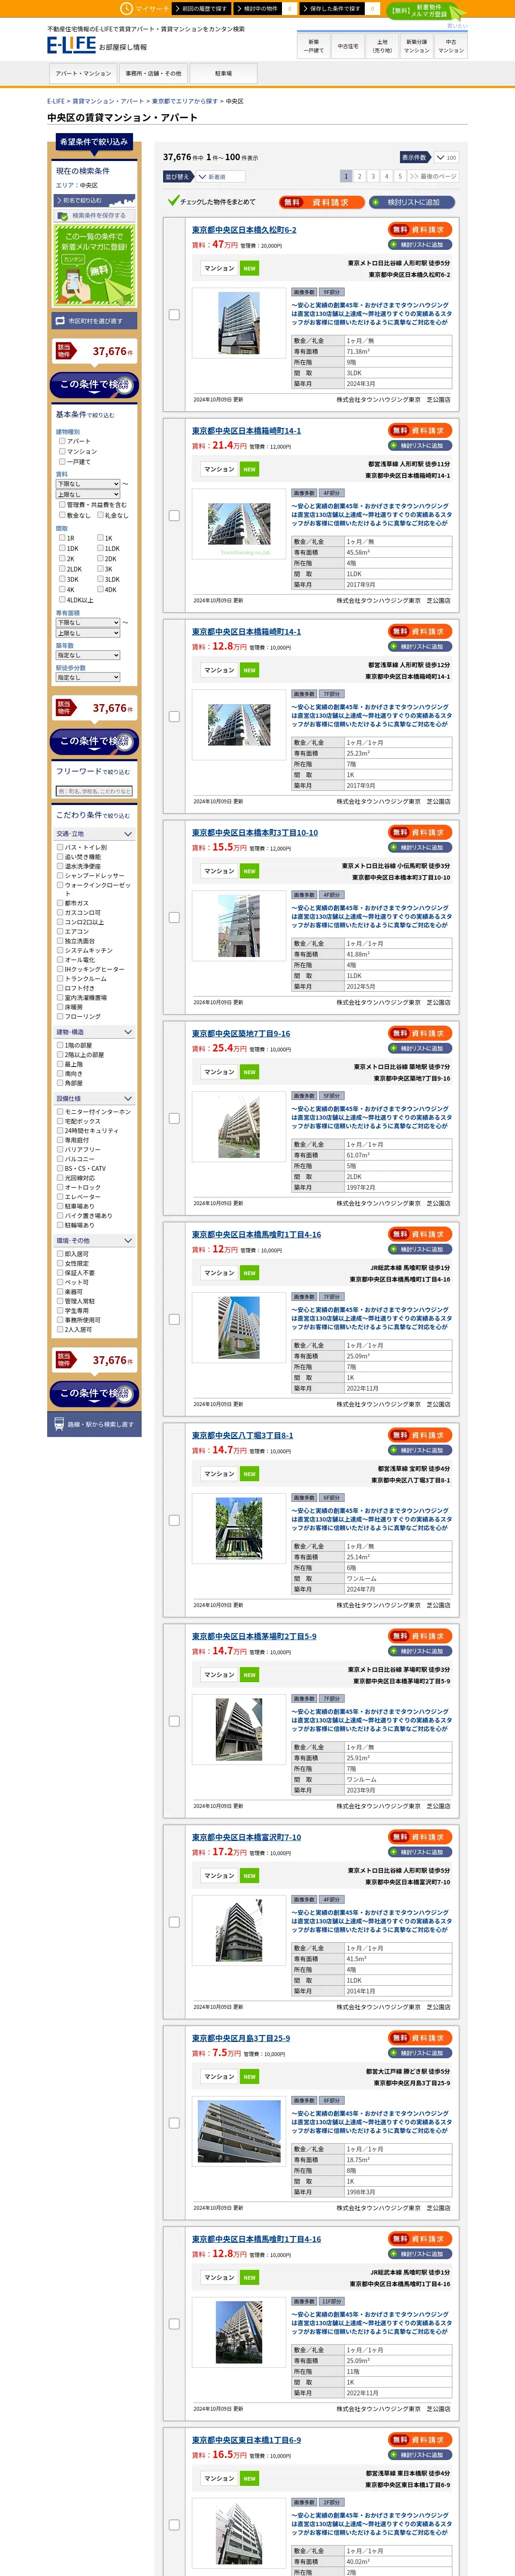Image resolution: width=515 pixels, height=2576 pixels.
Task: Click the この条件で検索 button above フリーワード
Action: (94, 742)
